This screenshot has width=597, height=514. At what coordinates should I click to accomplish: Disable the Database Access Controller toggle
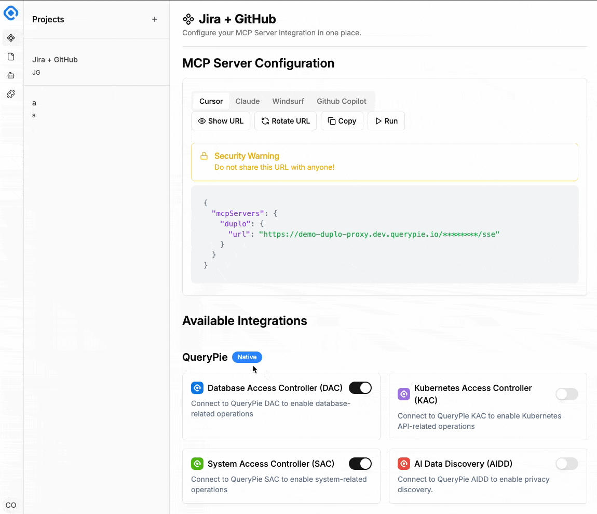[360, 388]
